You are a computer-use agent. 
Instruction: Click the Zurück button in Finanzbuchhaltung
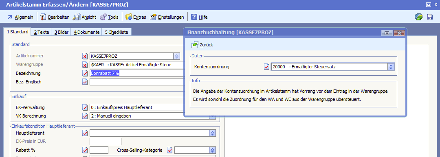[202, 45]
